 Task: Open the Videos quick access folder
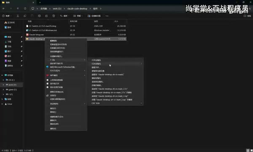[8, 61]
